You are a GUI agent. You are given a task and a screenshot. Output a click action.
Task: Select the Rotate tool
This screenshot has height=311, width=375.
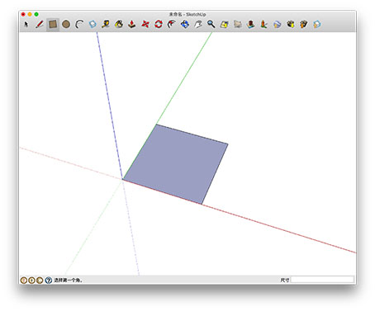[159, 25]
